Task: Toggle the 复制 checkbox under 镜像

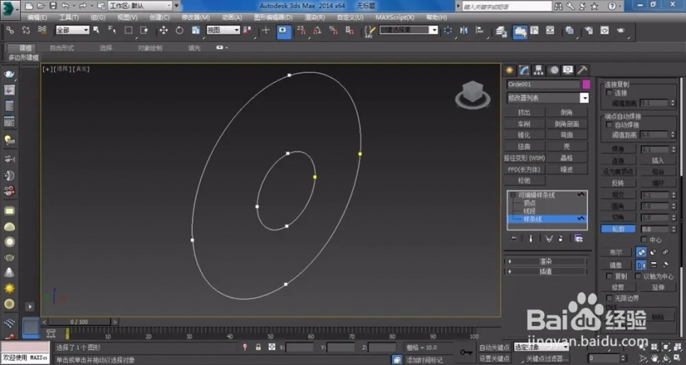Action: (609, 277)
